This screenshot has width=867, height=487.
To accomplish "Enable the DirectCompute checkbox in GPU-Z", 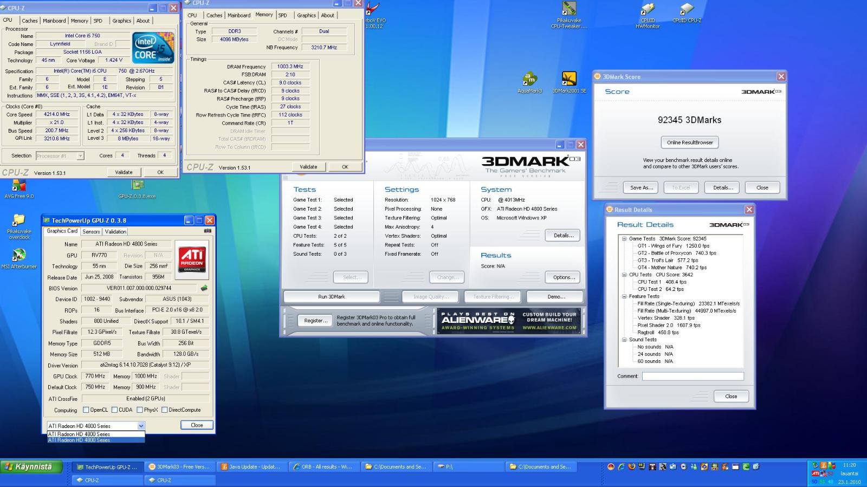I will click(164, 410).
